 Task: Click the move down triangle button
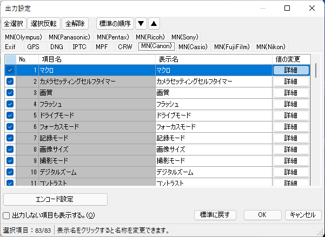[141, 23]
